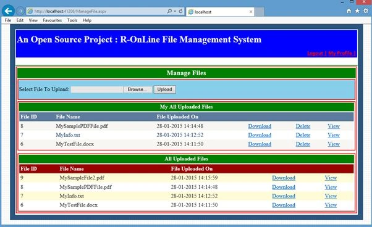The width and height of the screenshot is (372, 227).
Task: Select the localhost browser tab
Action: click(x=221, y=12)
